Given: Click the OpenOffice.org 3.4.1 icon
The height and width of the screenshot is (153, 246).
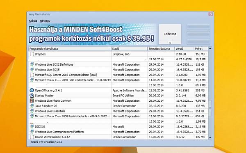Looking at the screenshot, I should click(32, 90).
